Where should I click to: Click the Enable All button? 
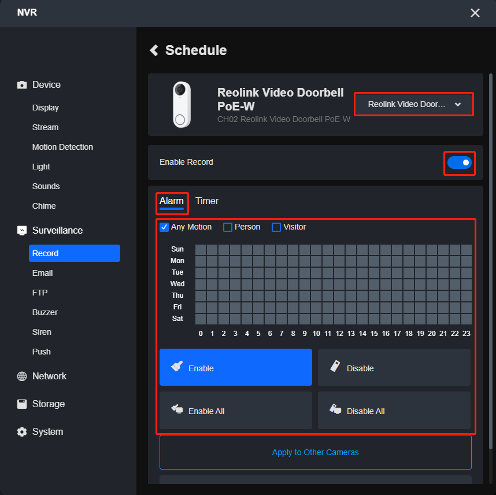click(x=236, y=411)
